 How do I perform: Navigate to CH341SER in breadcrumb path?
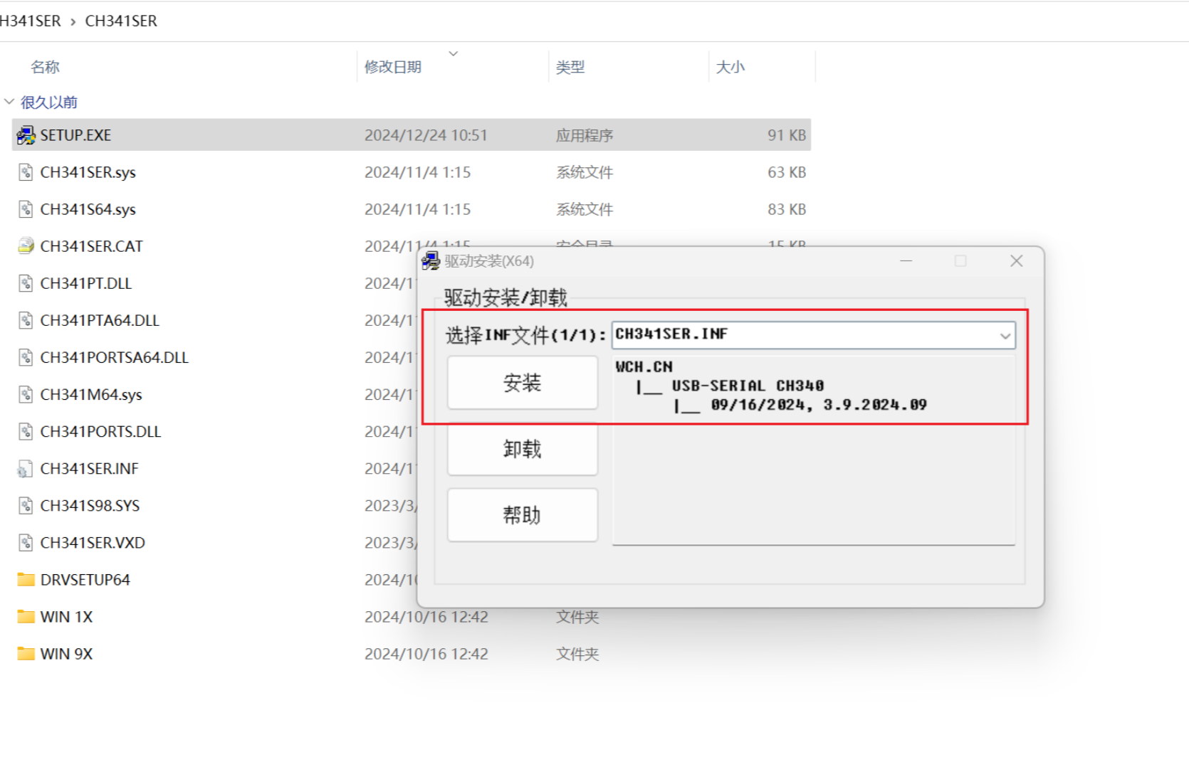click(x=121, y=21)
